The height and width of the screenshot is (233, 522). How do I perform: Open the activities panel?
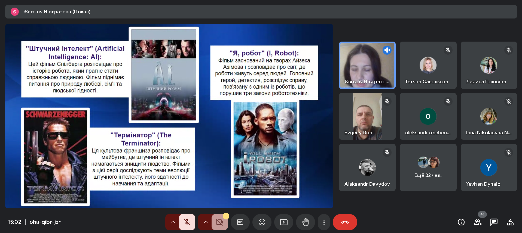510,222
